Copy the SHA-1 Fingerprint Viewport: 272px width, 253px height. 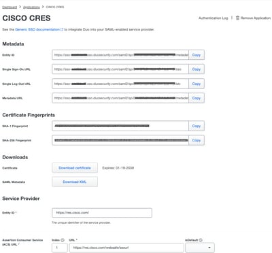click(197, 126)
